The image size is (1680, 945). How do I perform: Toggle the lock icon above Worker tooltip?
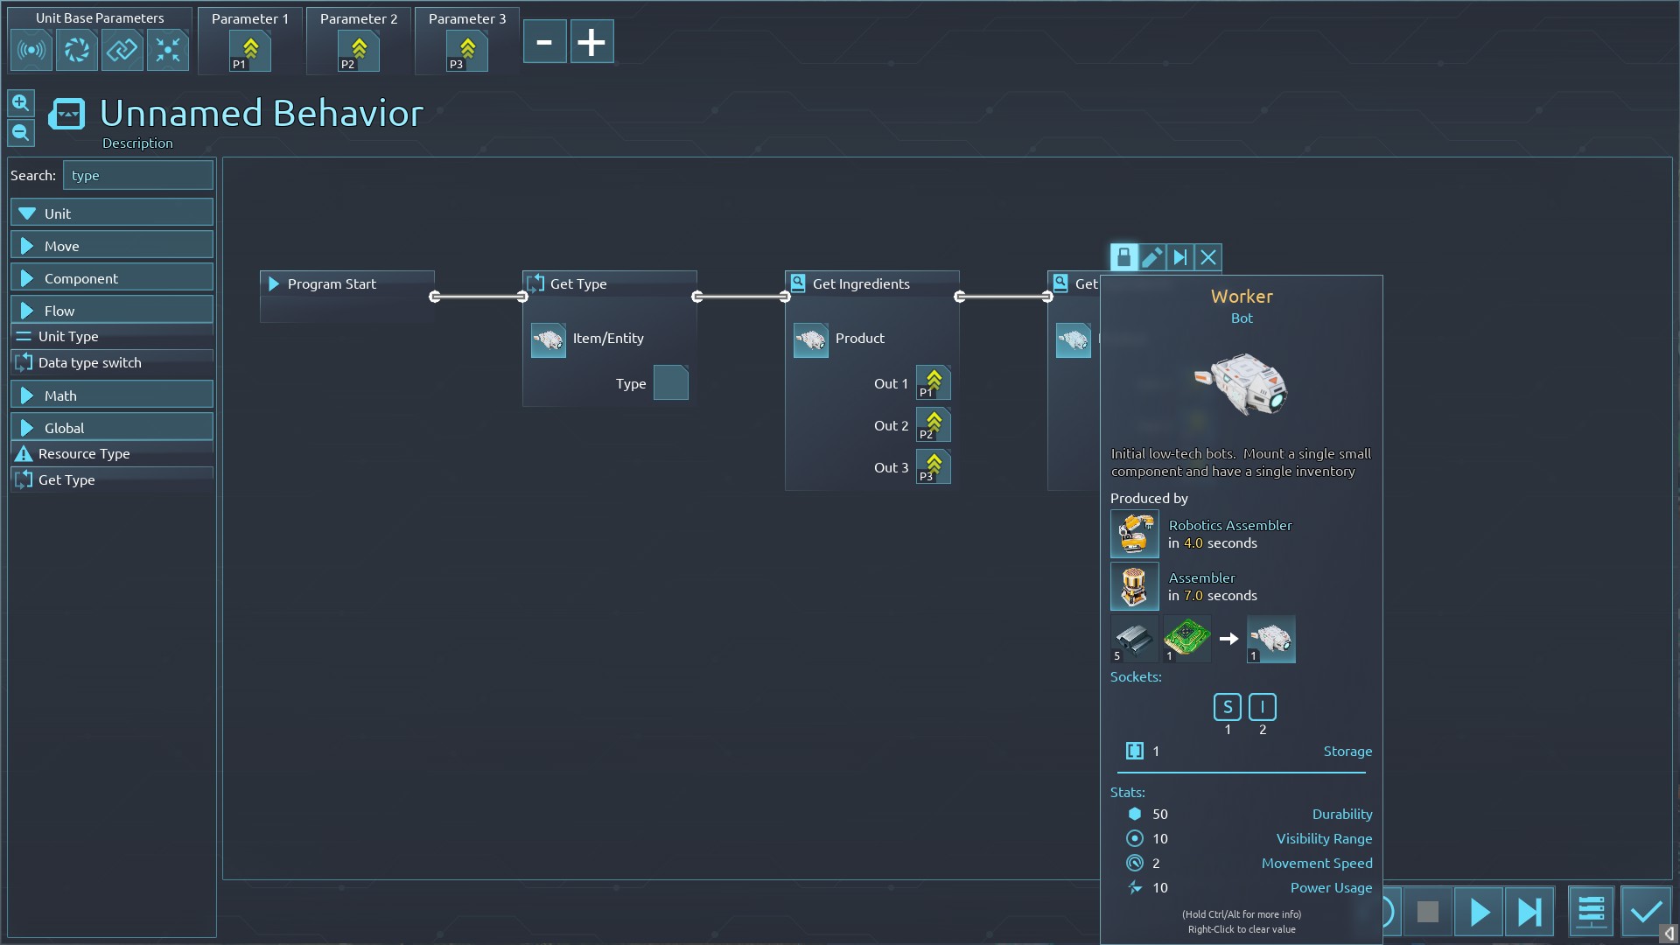tap(1123, 257)
